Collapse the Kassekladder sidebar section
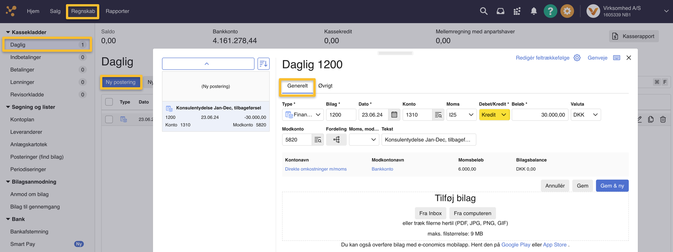 pos(8,32)
